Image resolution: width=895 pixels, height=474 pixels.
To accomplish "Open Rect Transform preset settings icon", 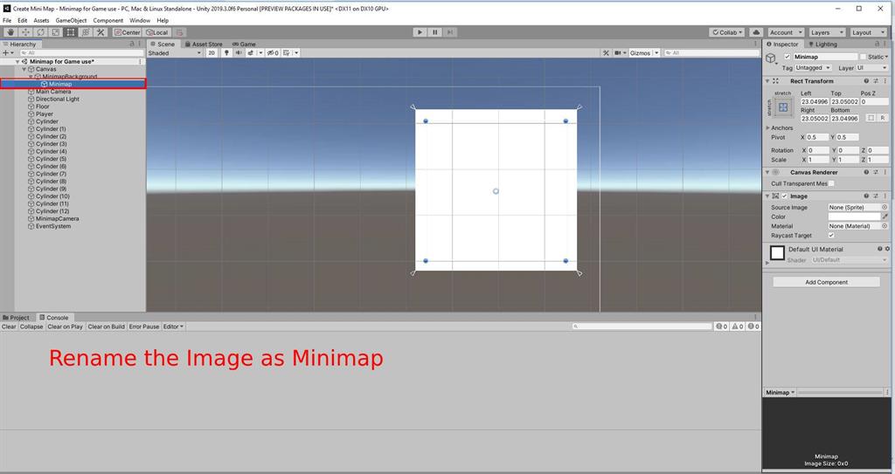I will pos(876,81).
